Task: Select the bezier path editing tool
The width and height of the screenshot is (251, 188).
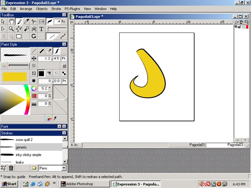Action: 19,29
